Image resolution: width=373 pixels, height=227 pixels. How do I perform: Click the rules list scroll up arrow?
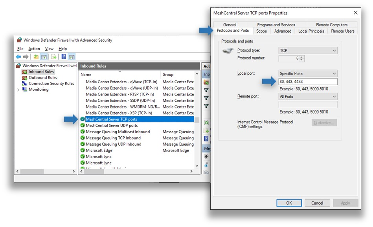point(197,74)
